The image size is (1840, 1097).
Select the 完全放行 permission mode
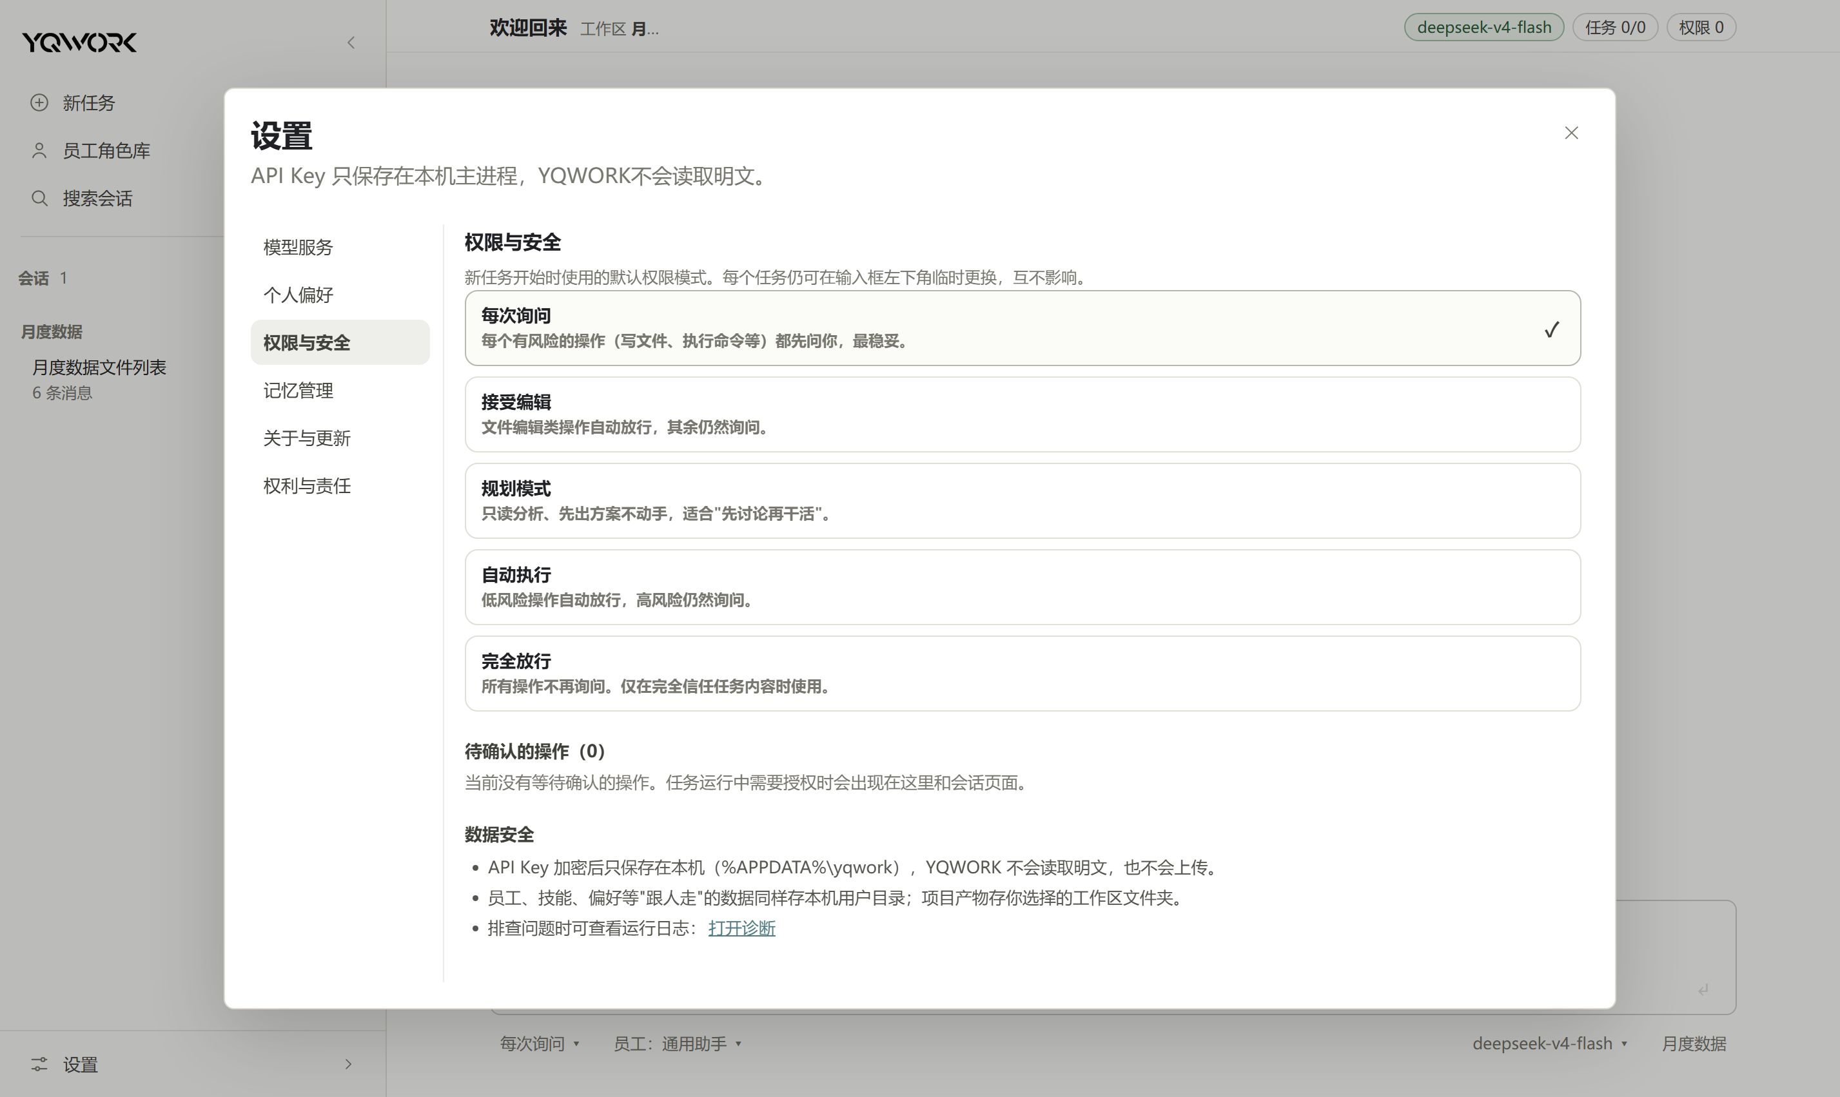[1023, 674]
